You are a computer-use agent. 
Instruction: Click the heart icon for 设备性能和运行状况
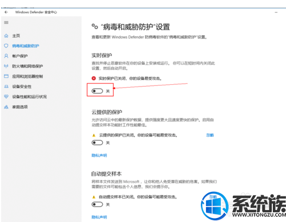[x=6, y=97]
